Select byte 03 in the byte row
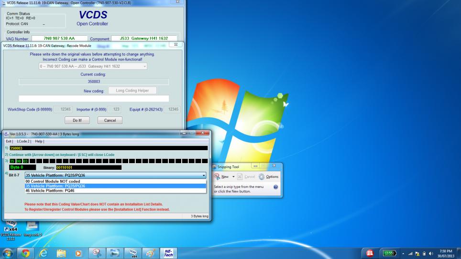 pos(25,161)
